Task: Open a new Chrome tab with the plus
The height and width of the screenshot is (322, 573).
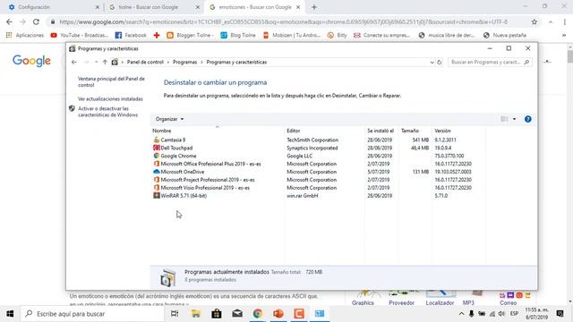Action: (314, 7)
